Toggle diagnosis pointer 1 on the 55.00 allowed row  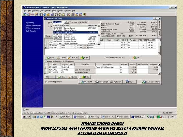tap(122, 43)
